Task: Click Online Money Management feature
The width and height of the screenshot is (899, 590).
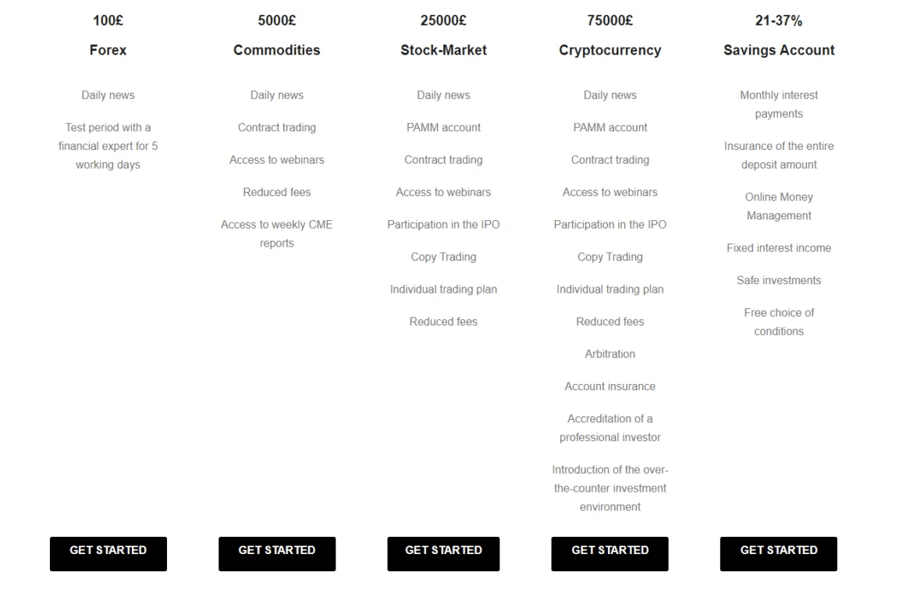Action: pos(779,206)
